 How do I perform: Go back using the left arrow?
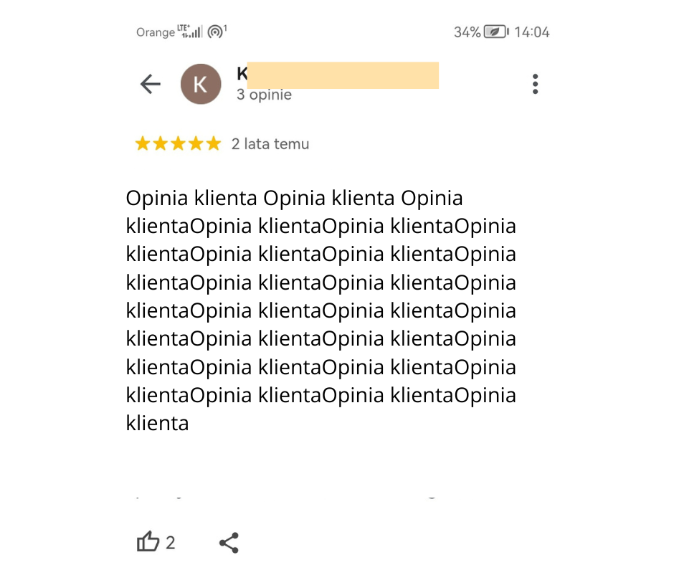pyautogui.click(x=150, y=84)
